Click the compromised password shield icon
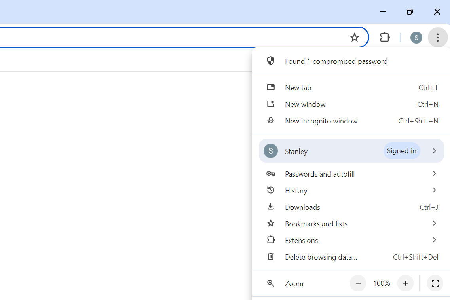This screenshot has height=300, width=450. (271, 61)
